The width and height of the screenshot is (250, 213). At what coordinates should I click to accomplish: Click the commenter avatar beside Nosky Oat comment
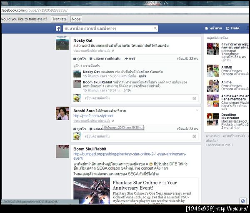click(x=77, y=74)
